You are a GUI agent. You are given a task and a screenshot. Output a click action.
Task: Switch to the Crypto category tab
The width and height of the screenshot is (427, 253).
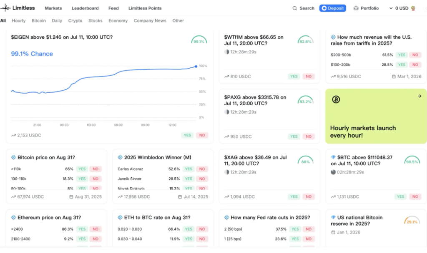75,21
